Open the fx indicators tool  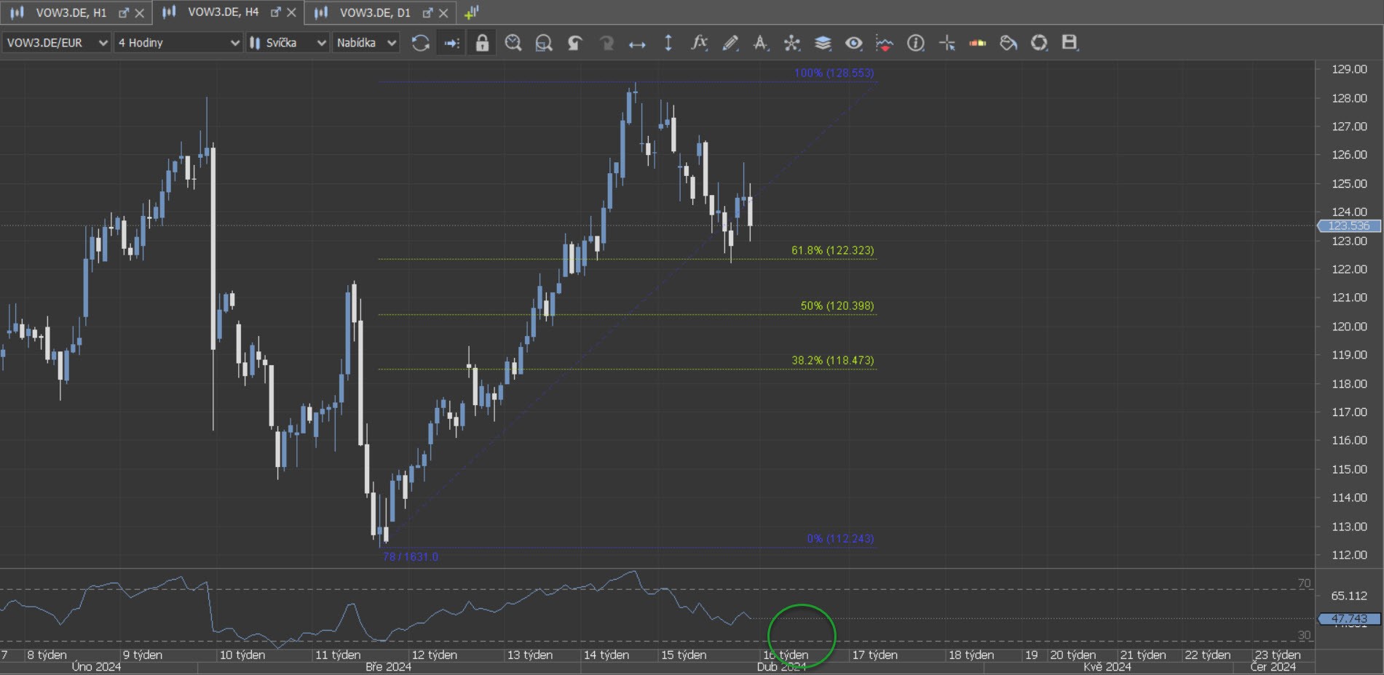click(x=699, y=43)
